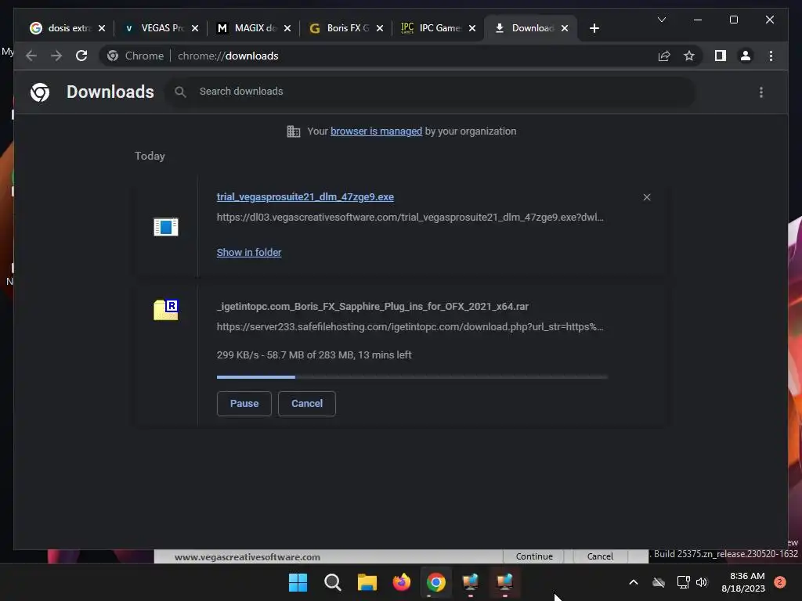Click the second installer icon in taskbar
Viewport: 802px width, 601px height.
click(x=505, y=582)
